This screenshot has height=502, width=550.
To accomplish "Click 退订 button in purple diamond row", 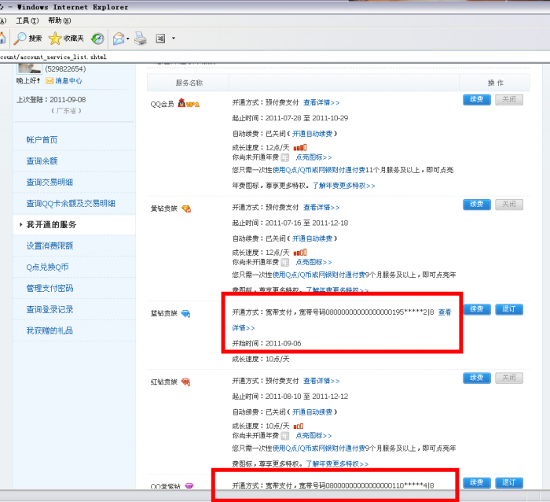I will point(509,483).
